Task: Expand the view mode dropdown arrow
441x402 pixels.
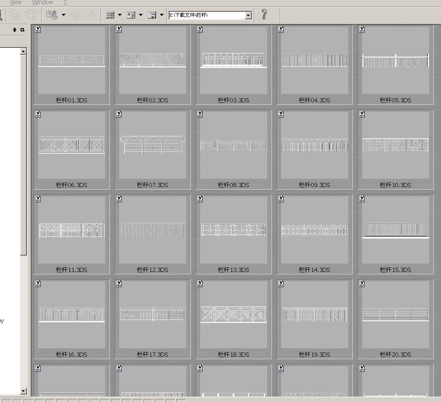Action: point(120,15)
